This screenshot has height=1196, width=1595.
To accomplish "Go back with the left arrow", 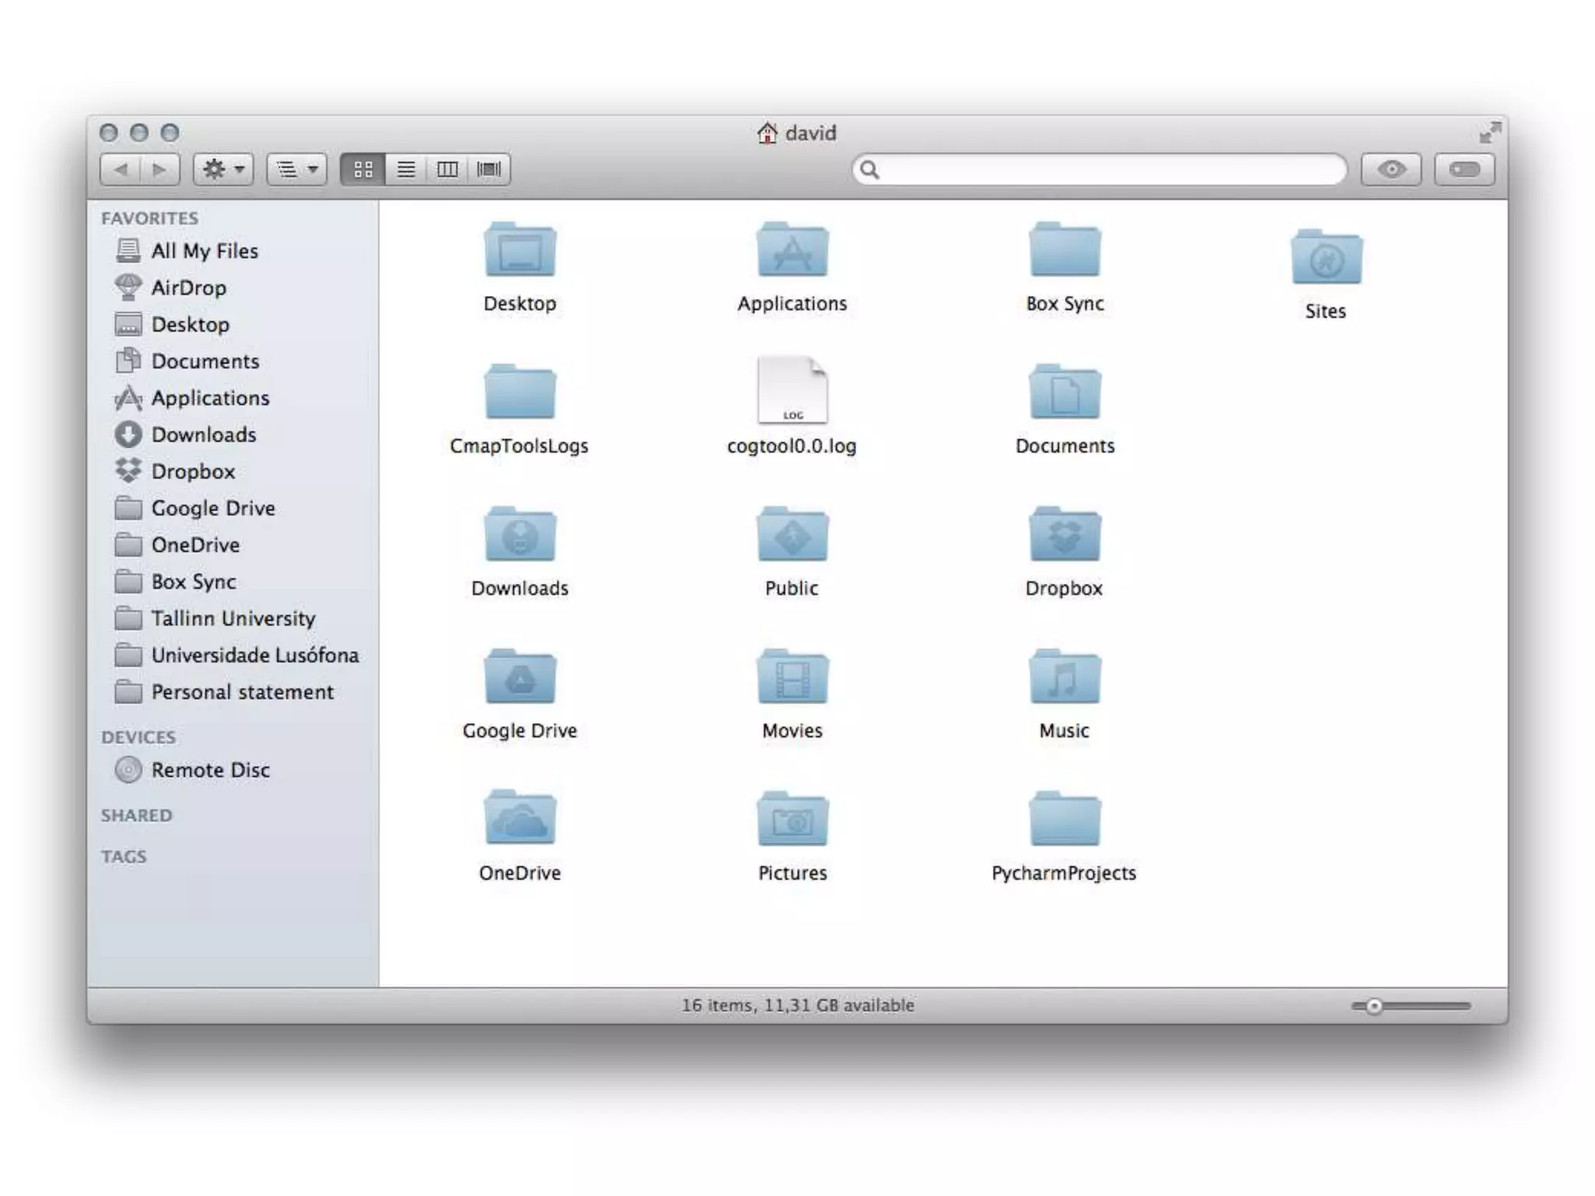I will click(121, 169).
